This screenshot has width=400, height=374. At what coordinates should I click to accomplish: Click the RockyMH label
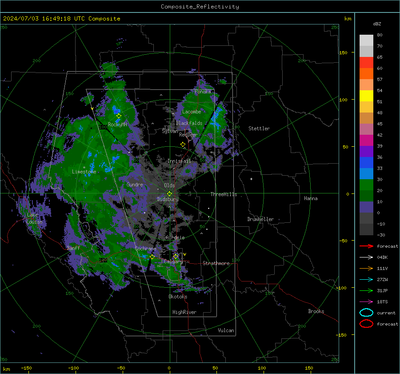[117, 125]
